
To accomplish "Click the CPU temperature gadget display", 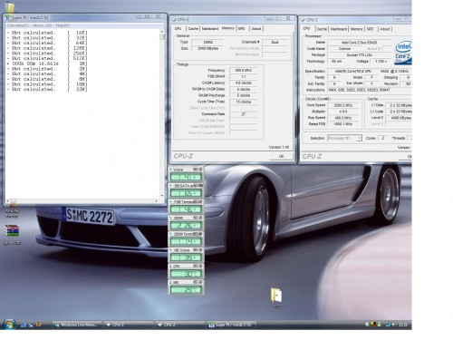I will coord(186,274).
